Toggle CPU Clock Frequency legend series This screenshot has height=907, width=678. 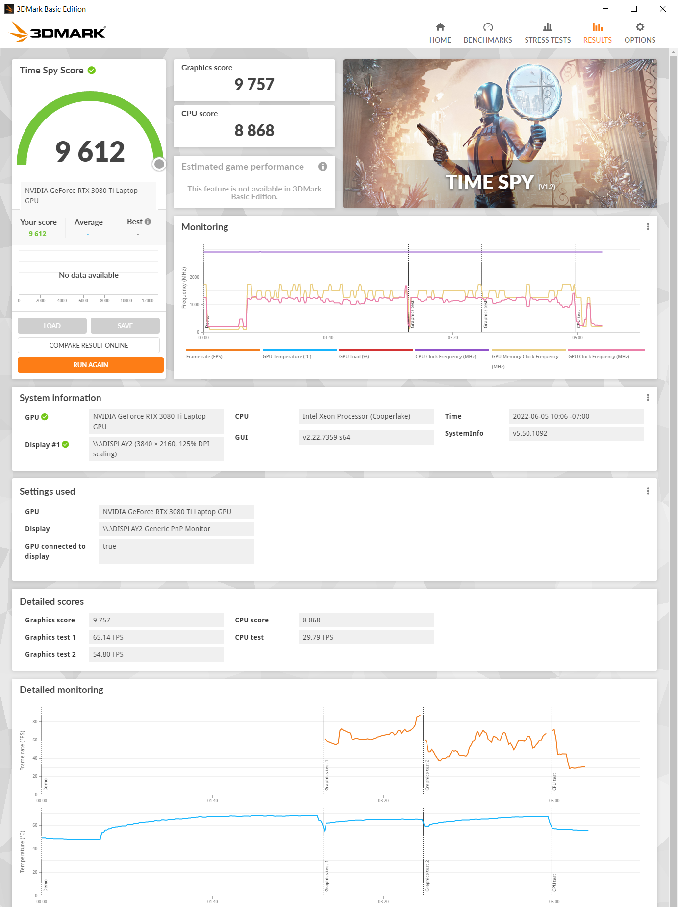pyautogui.click(x=446, y=356)
